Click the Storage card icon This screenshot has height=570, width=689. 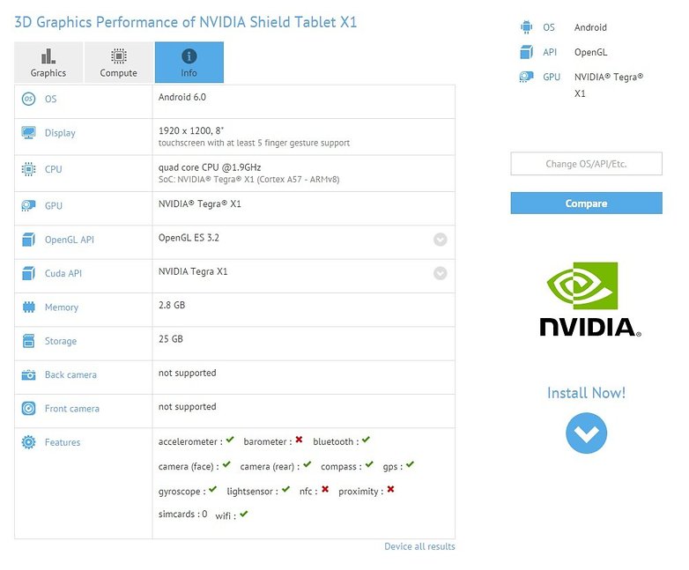(x=28, y=341)
